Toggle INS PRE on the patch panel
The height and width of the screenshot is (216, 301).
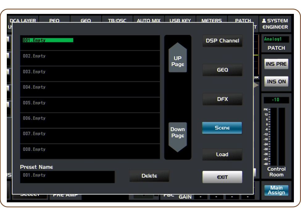[276, 64]
